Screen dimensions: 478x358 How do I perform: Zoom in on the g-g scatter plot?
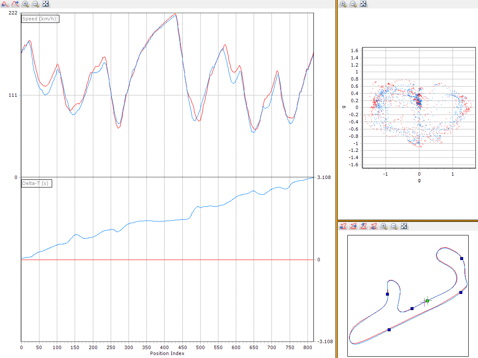point(343,4)
